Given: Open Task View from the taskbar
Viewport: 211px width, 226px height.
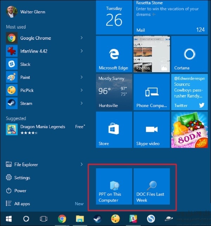Looking at the screenshot, I should click(x=43, y=219).
